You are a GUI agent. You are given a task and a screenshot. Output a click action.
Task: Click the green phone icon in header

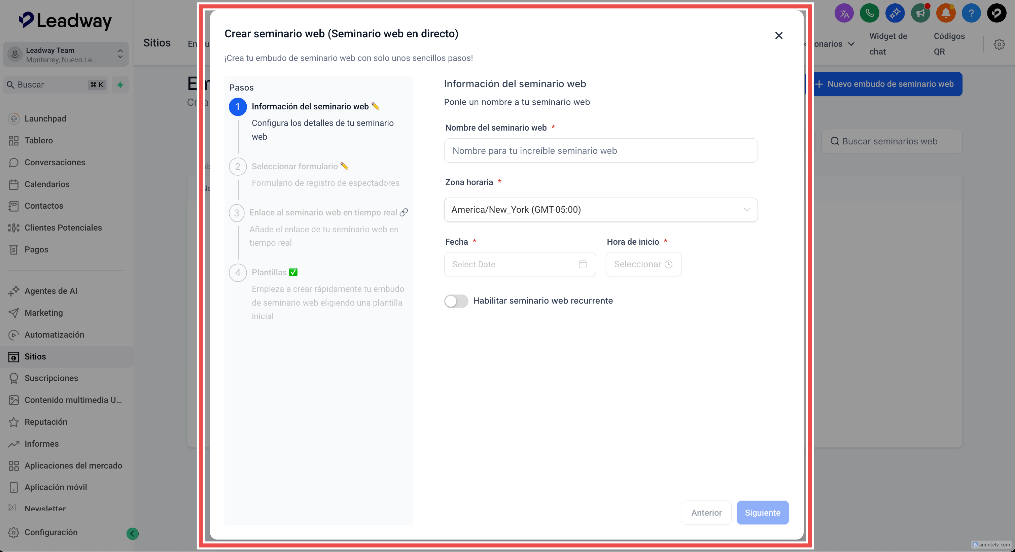coord(869,13)
